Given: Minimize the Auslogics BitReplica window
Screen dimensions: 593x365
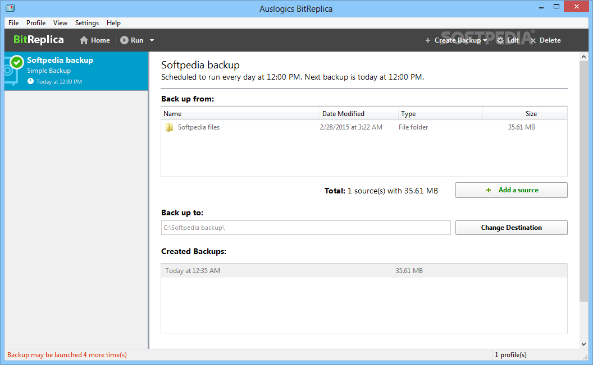Looking at the screenshot, I should (x=541, y=7).
